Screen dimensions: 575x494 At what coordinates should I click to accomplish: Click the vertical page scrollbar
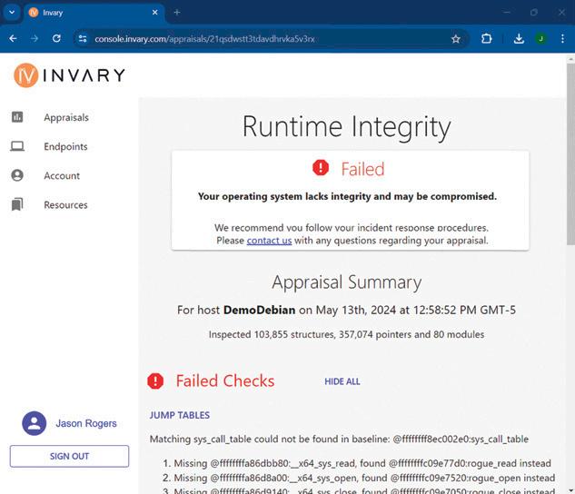[x=570, y=153]
